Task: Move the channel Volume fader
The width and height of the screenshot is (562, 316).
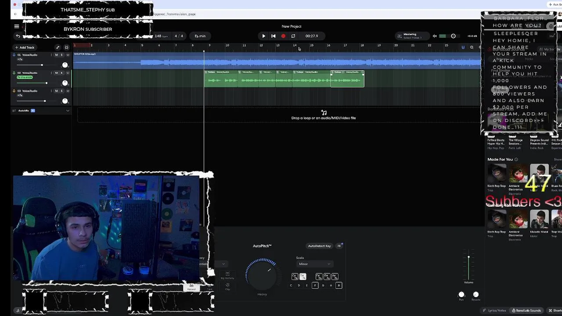Action: pyautogui.click(x=468, y=257)
